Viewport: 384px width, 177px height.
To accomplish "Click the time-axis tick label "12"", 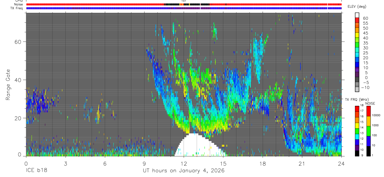I will point(184,163).
